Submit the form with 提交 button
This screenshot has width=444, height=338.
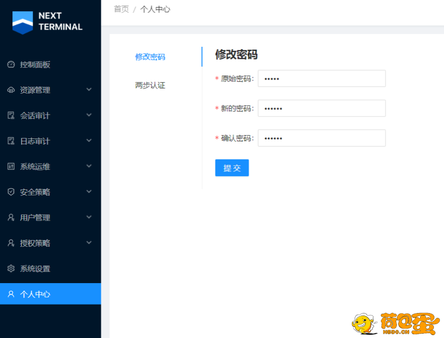(x=232, y=168)
